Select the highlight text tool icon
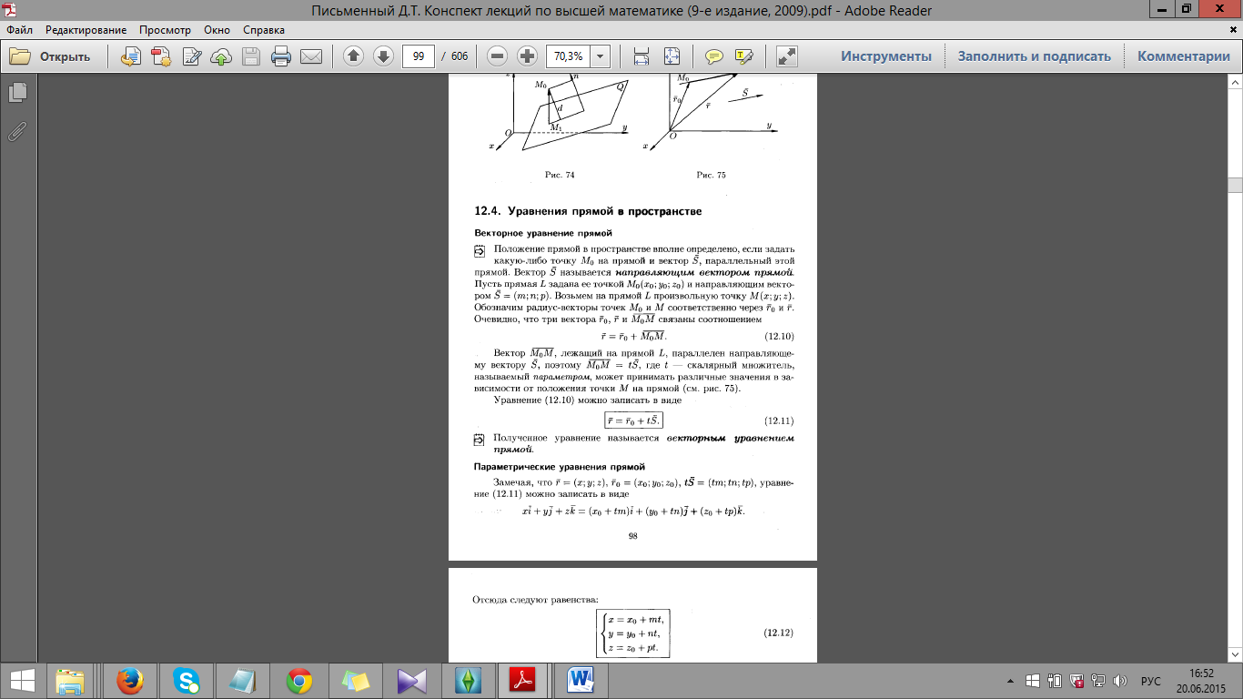 pos(744,56)
